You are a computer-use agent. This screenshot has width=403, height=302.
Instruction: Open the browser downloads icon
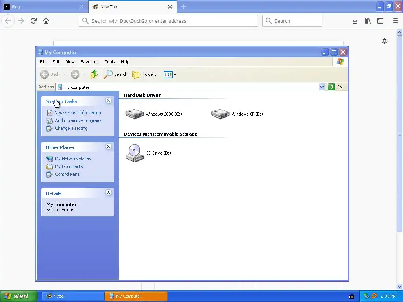click(355, 21)
